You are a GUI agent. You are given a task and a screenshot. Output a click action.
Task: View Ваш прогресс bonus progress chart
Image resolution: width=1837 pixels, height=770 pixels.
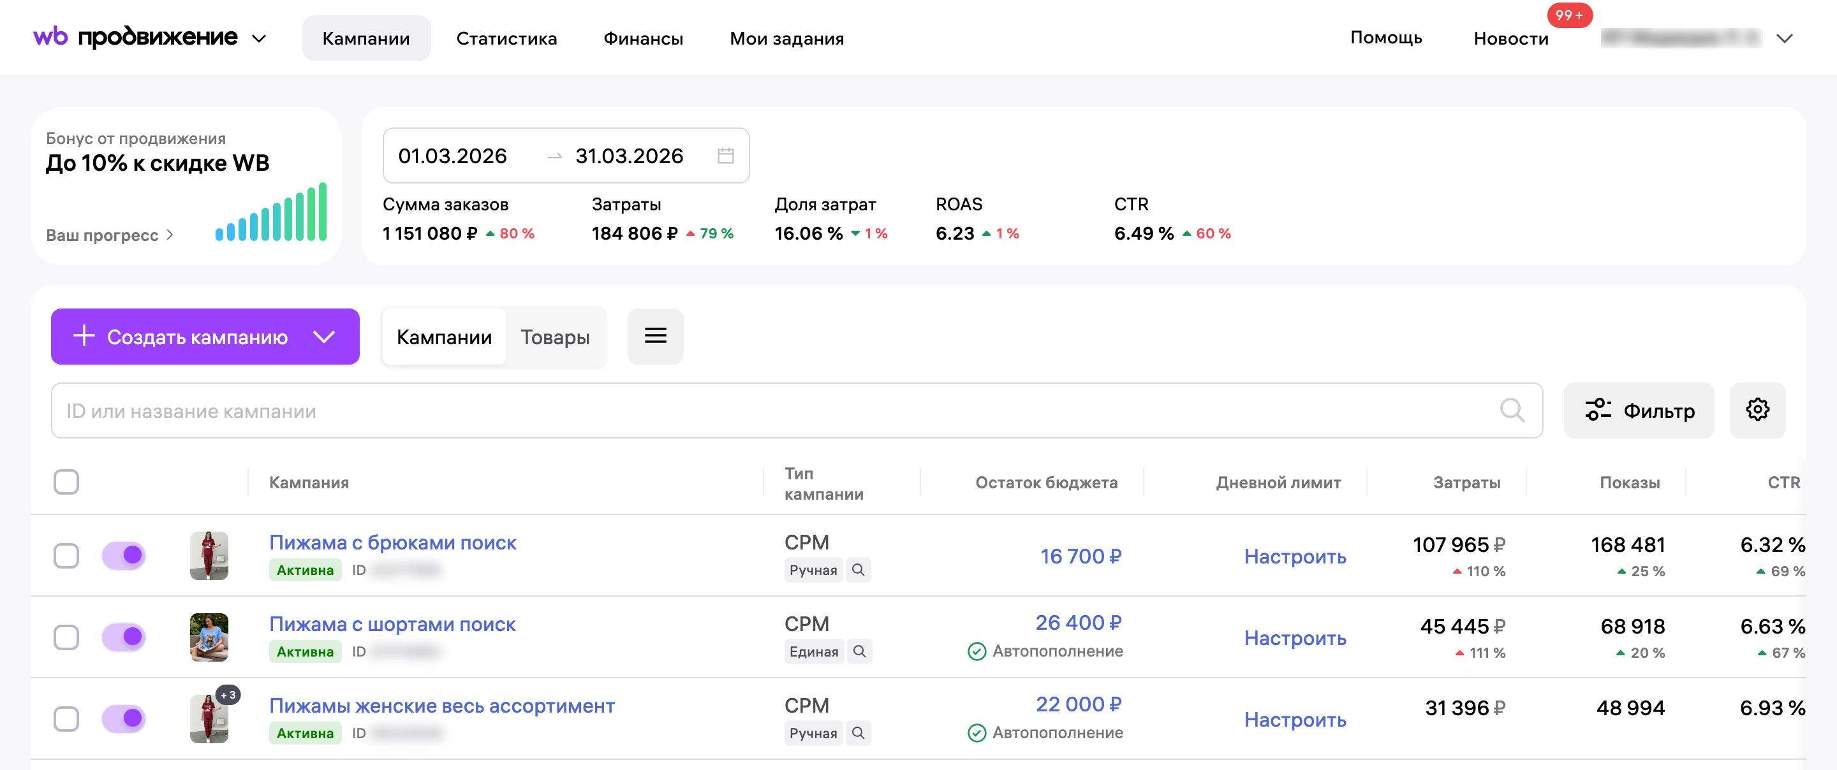click(271, 212)
